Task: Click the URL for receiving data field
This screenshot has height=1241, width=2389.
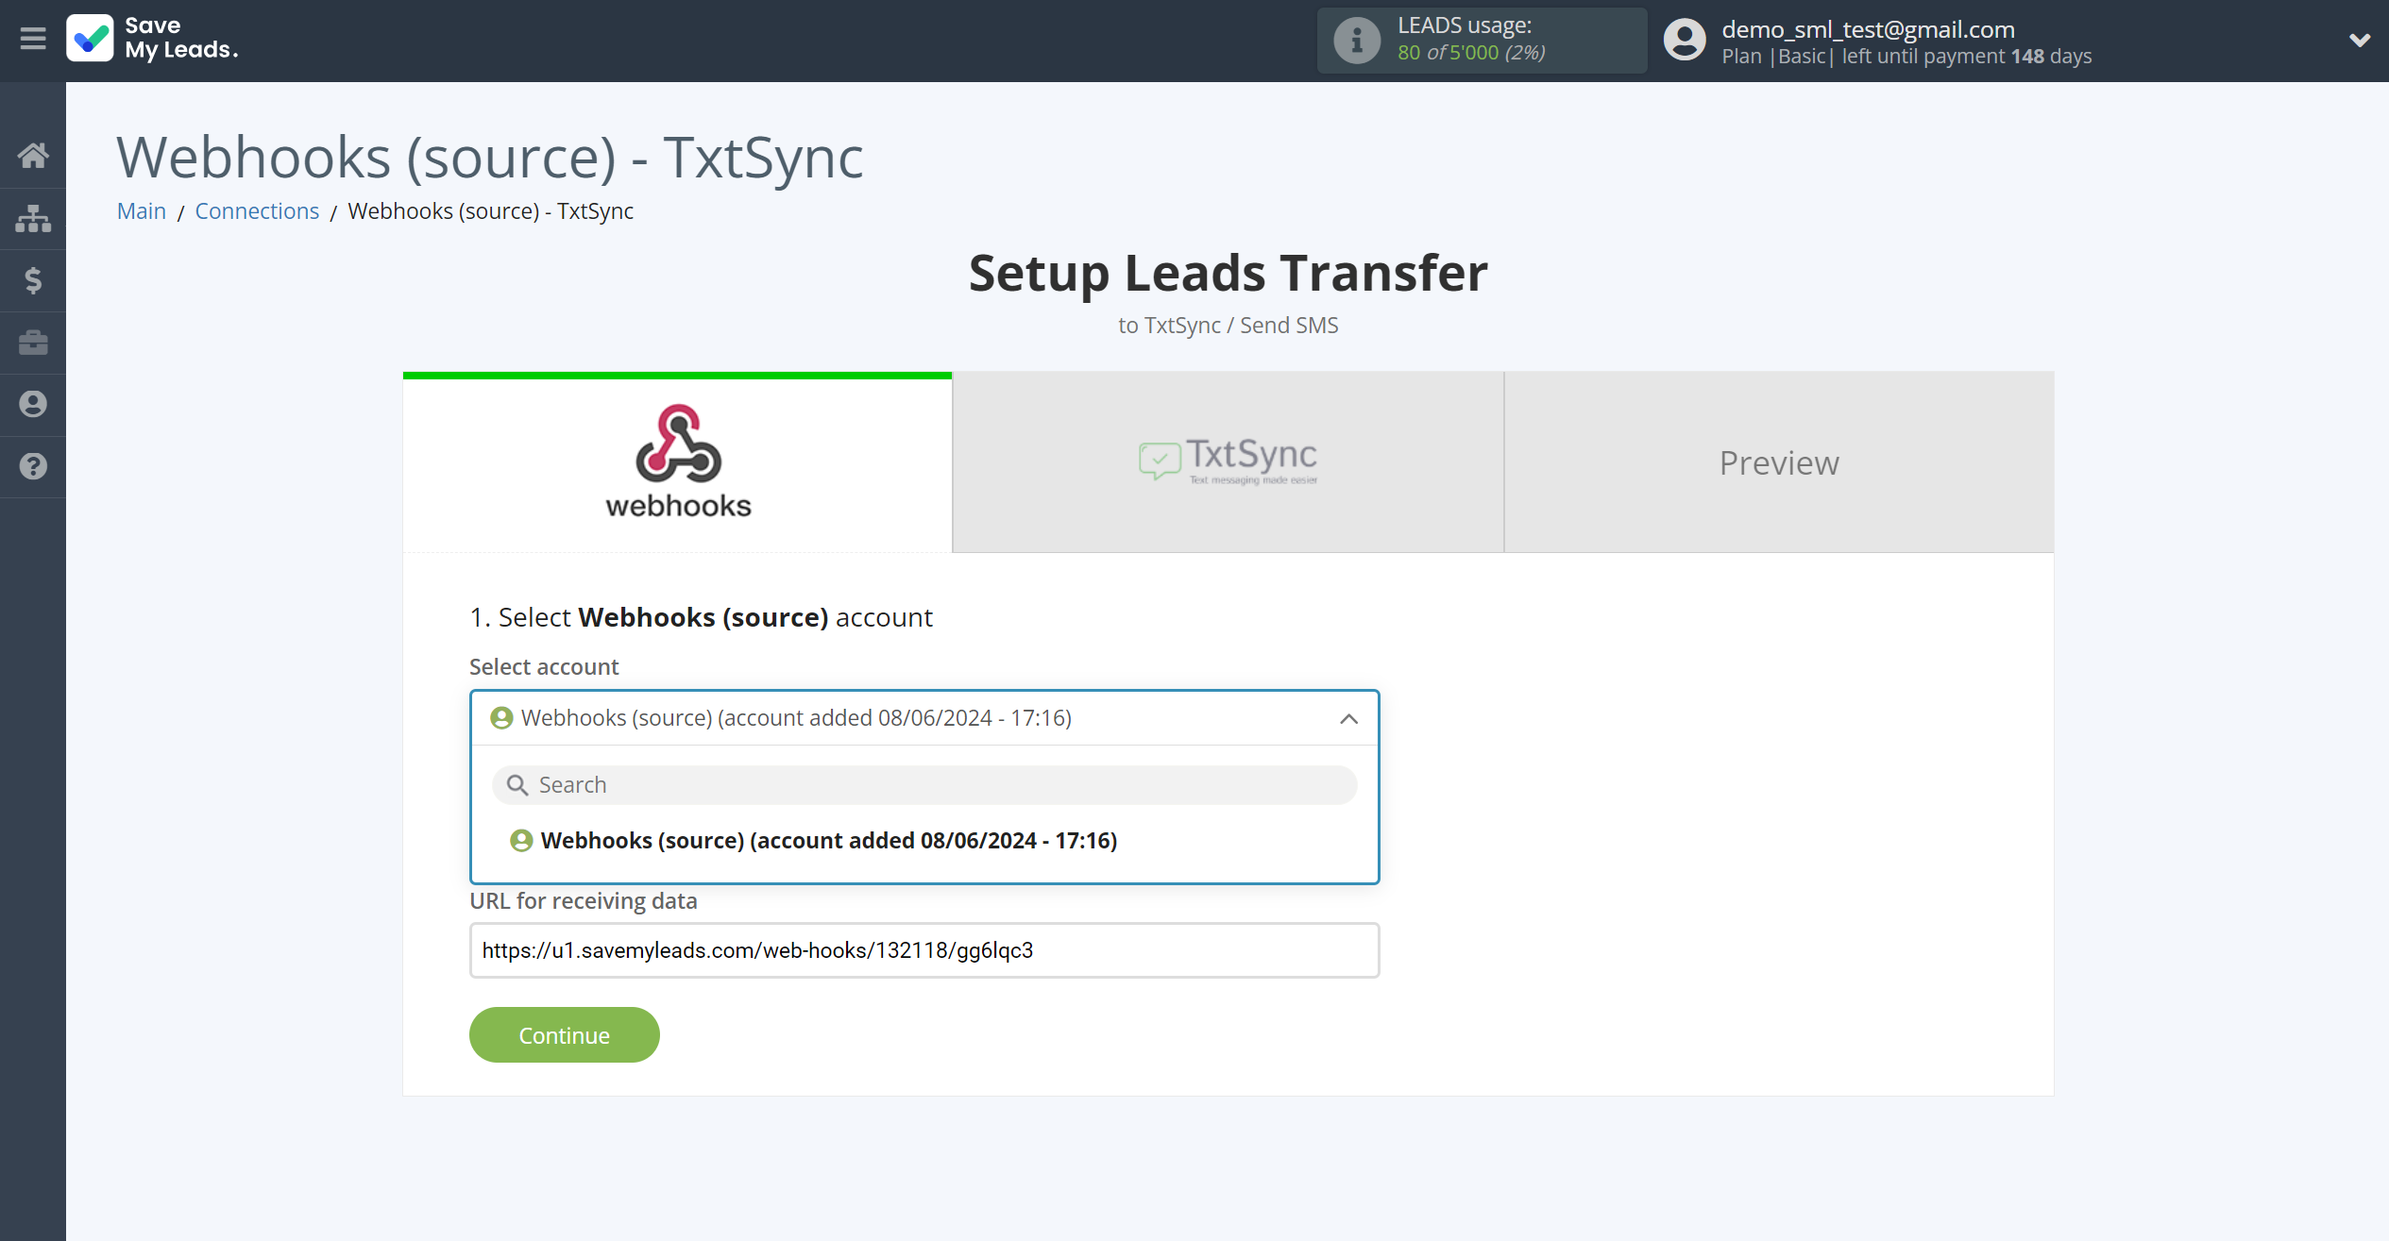Action: (x=924, y=950)
